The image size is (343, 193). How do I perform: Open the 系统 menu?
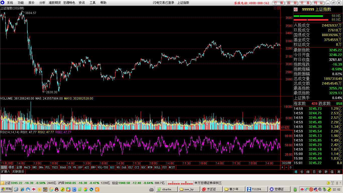[10, 3]
